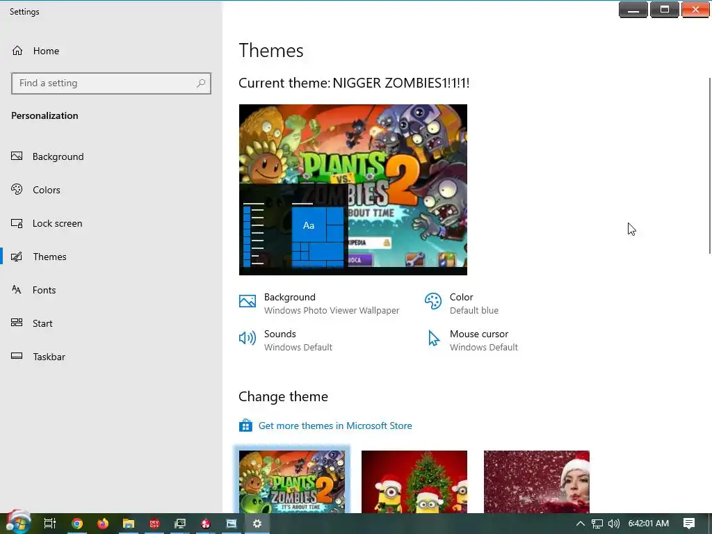
Task: Click the Taskbar icon in sidebar
Action: click(x=17, y=356)
